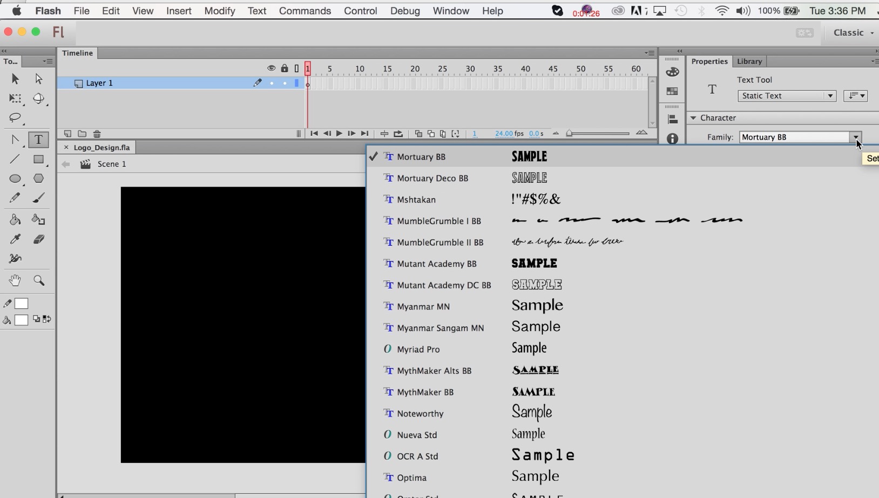879x498 pixels.
Task: Select the Free Transform tool
Action: click(x=15, y=99)
